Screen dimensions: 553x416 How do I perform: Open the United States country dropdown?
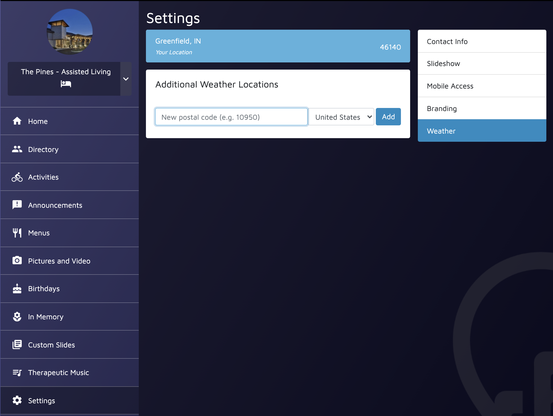tap(341, 117)
